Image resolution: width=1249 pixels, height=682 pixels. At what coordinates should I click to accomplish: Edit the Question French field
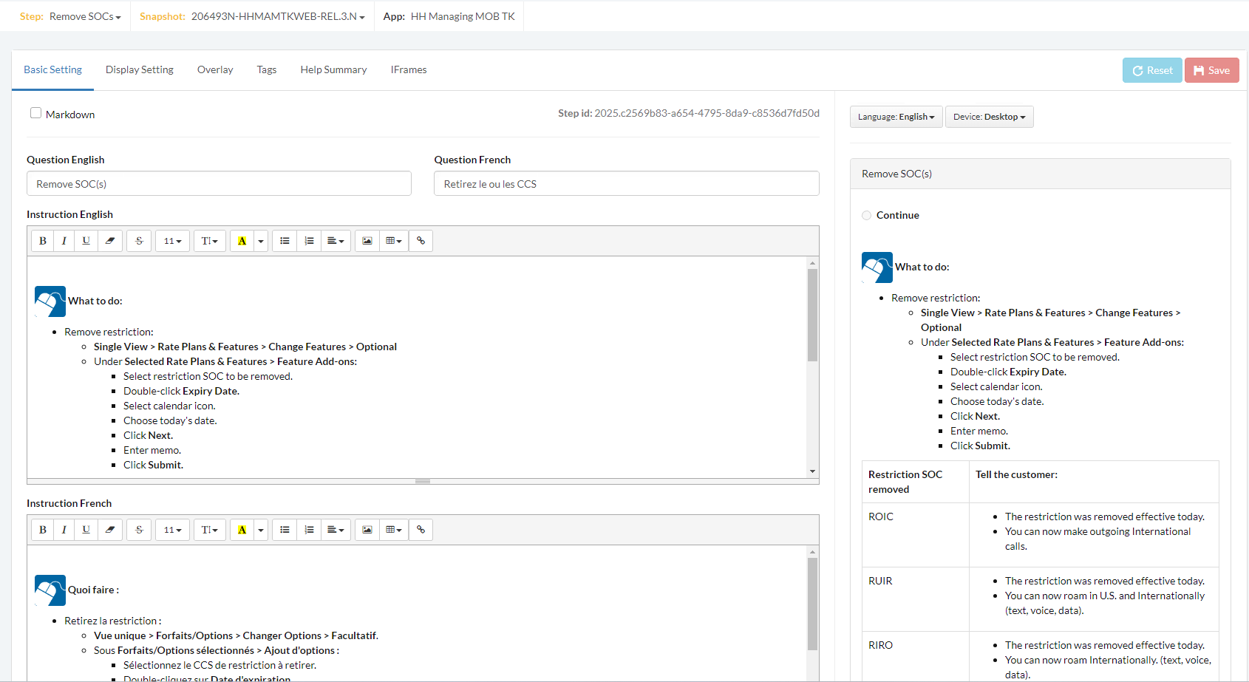627,183
